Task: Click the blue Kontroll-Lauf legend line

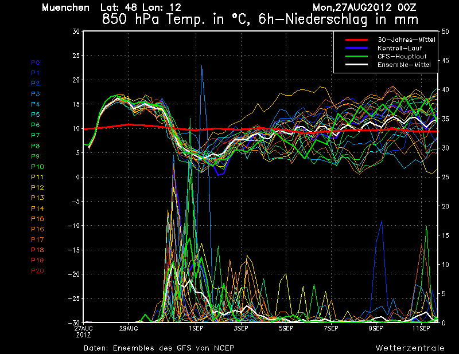Action: point(356,48)
